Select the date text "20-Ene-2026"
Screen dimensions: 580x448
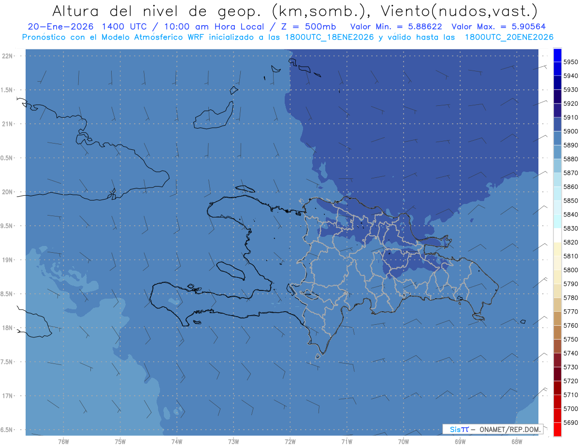coord(60,27)
